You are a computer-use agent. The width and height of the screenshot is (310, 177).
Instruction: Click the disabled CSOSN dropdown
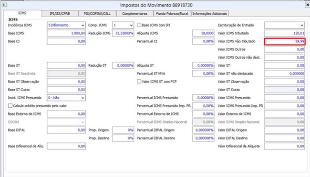pos(66,122)
